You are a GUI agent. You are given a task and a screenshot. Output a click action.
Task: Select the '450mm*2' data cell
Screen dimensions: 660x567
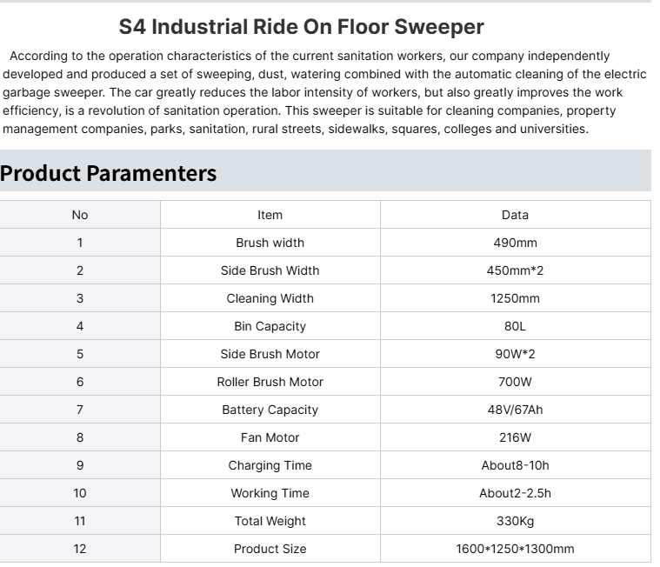(515, 270)
